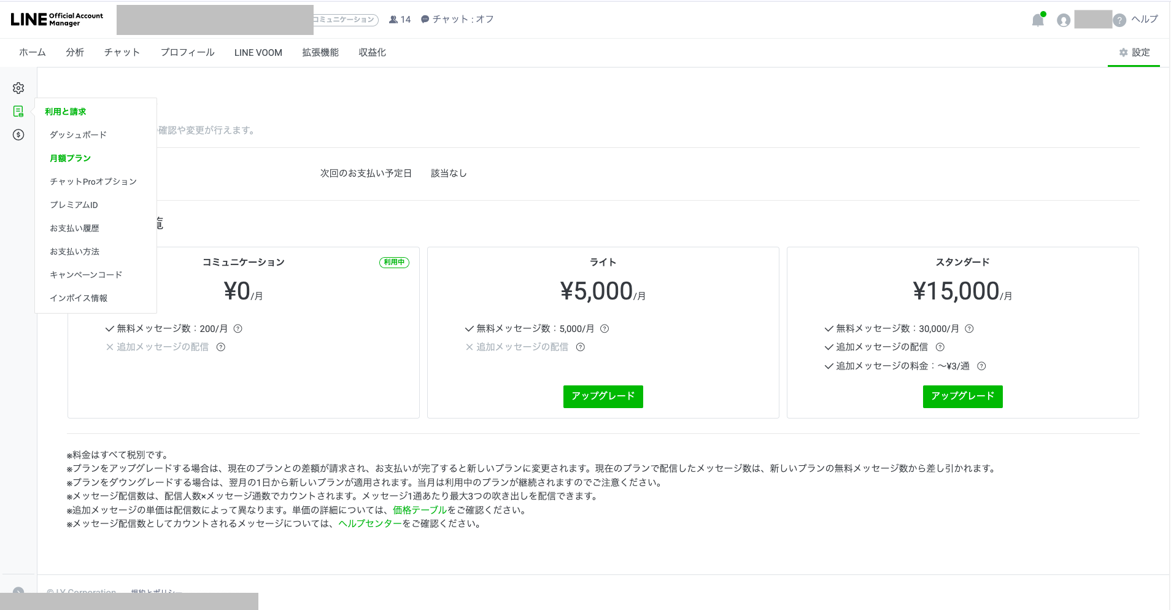Image resolution: width=1171 pixels, height=610 pixels.
Task: Switch to the LINE VOOM tab
Action: [x=258, y=53]
